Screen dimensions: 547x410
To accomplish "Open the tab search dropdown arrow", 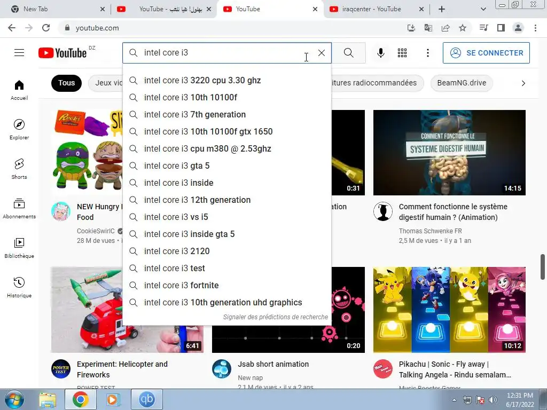I will (483, 9).
